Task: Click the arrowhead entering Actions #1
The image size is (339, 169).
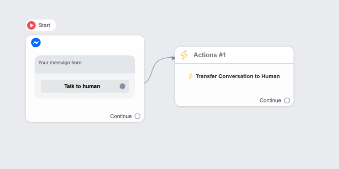Action: pos(174,58)
